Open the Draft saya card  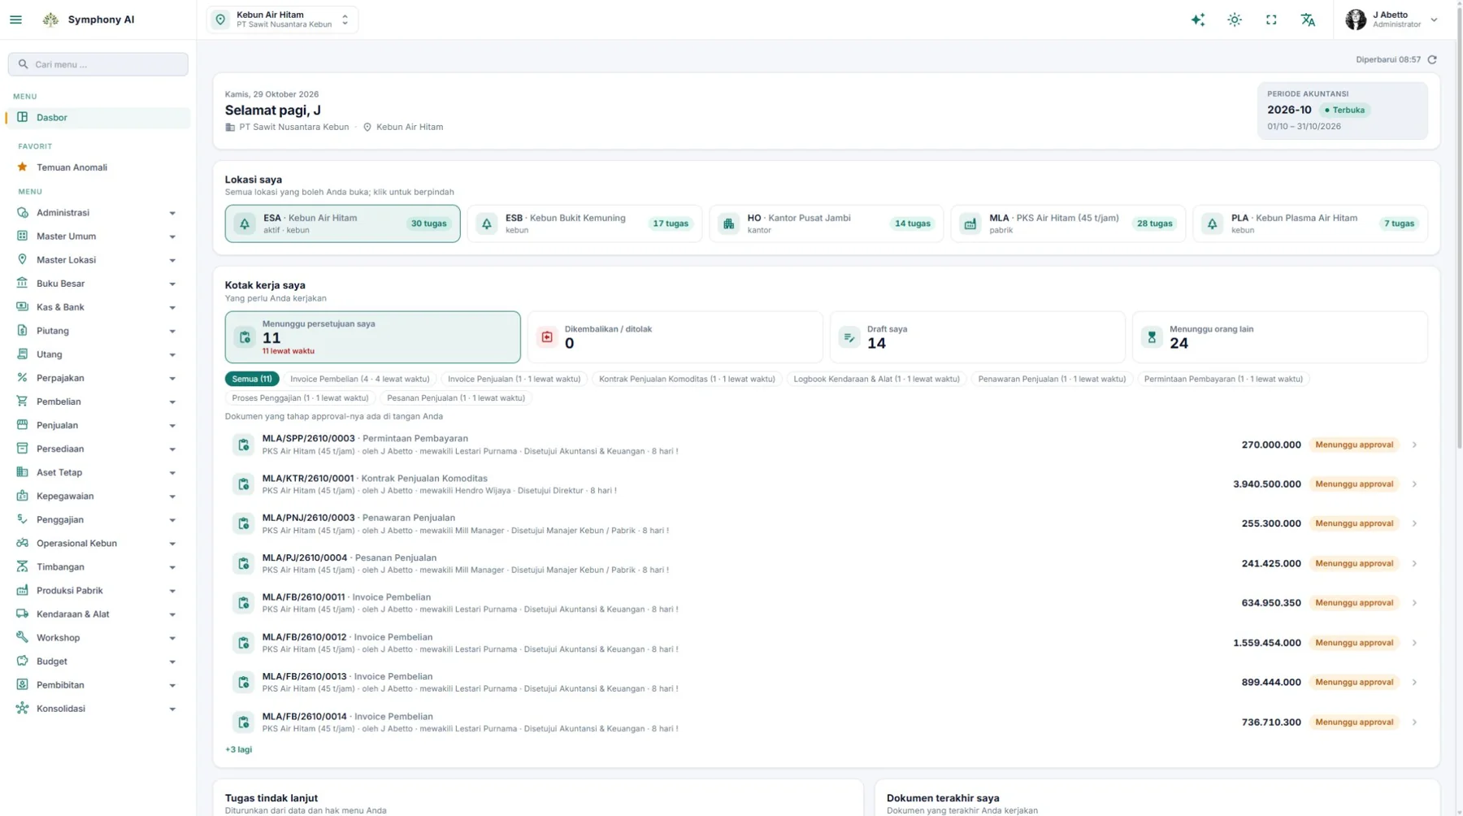click(977, 336)
